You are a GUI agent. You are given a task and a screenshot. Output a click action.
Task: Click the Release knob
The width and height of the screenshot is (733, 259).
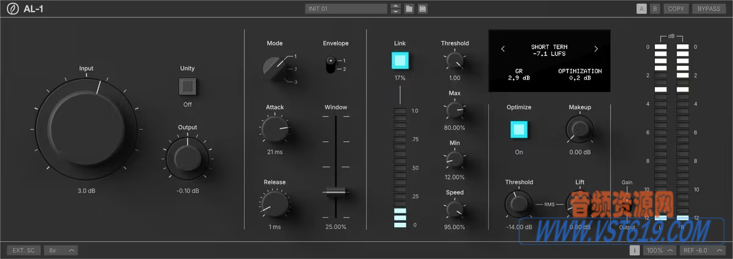274,205
